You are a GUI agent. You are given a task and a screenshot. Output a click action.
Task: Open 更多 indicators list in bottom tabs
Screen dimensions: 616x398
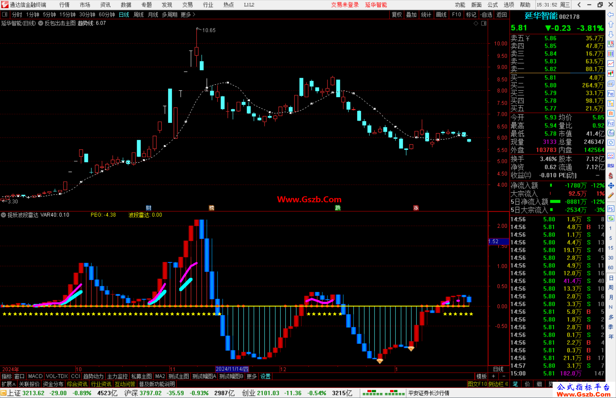point(252,376)
